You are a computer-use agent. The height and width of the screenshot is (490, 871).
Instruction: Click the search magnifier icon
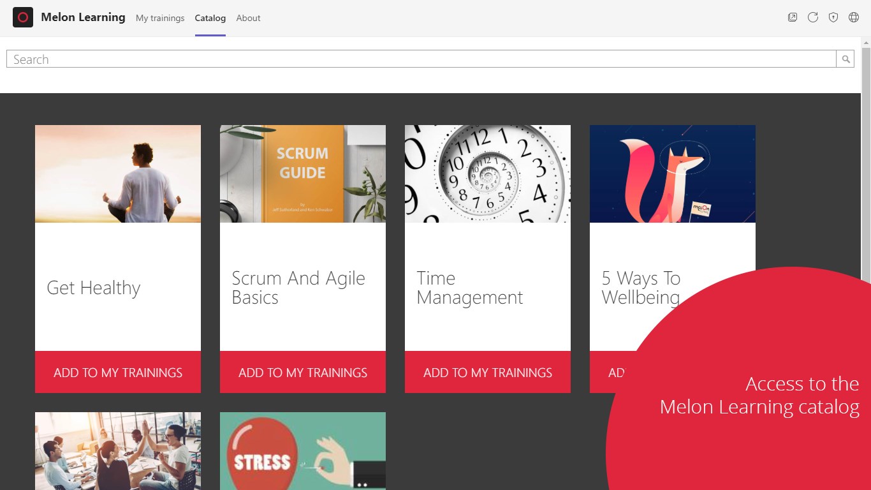coord(845,59)
